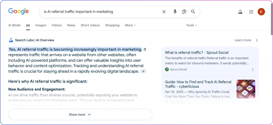
Task: Open 'What is referral traffic? - Sprout Social' result
Action: pos(197,52)
